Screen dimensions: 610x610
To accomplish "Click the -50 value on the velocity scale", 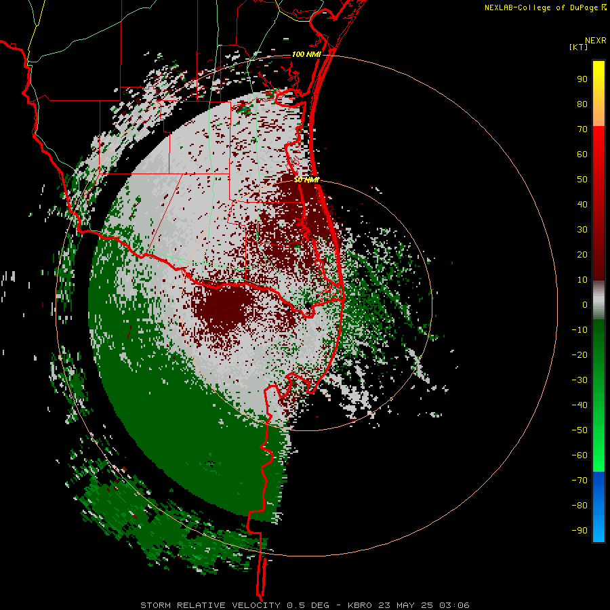I will (x=579, y=430).
